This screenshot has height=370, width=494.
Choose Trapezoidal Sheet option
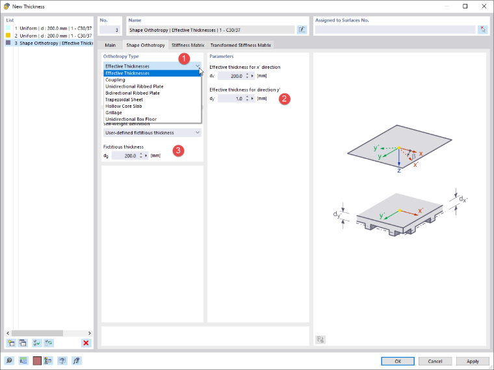pos(152,99)
